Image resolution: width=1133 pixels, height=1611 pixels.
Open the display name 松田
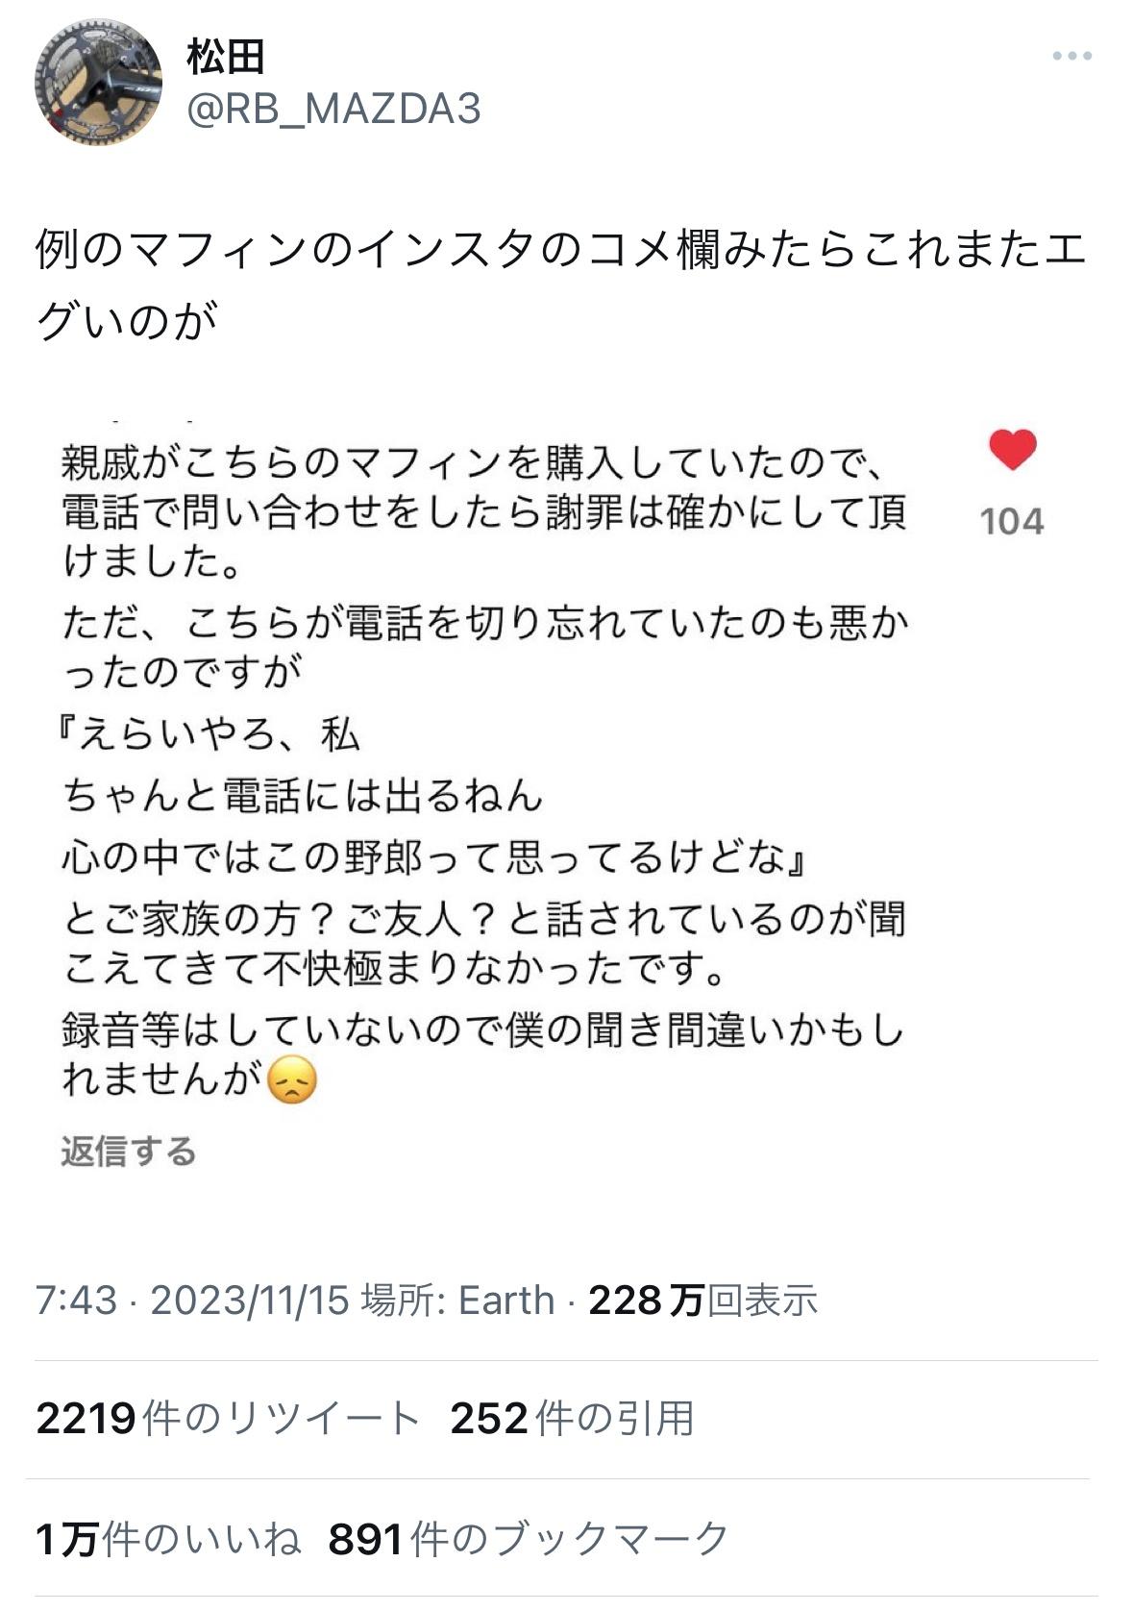(226, 57)
